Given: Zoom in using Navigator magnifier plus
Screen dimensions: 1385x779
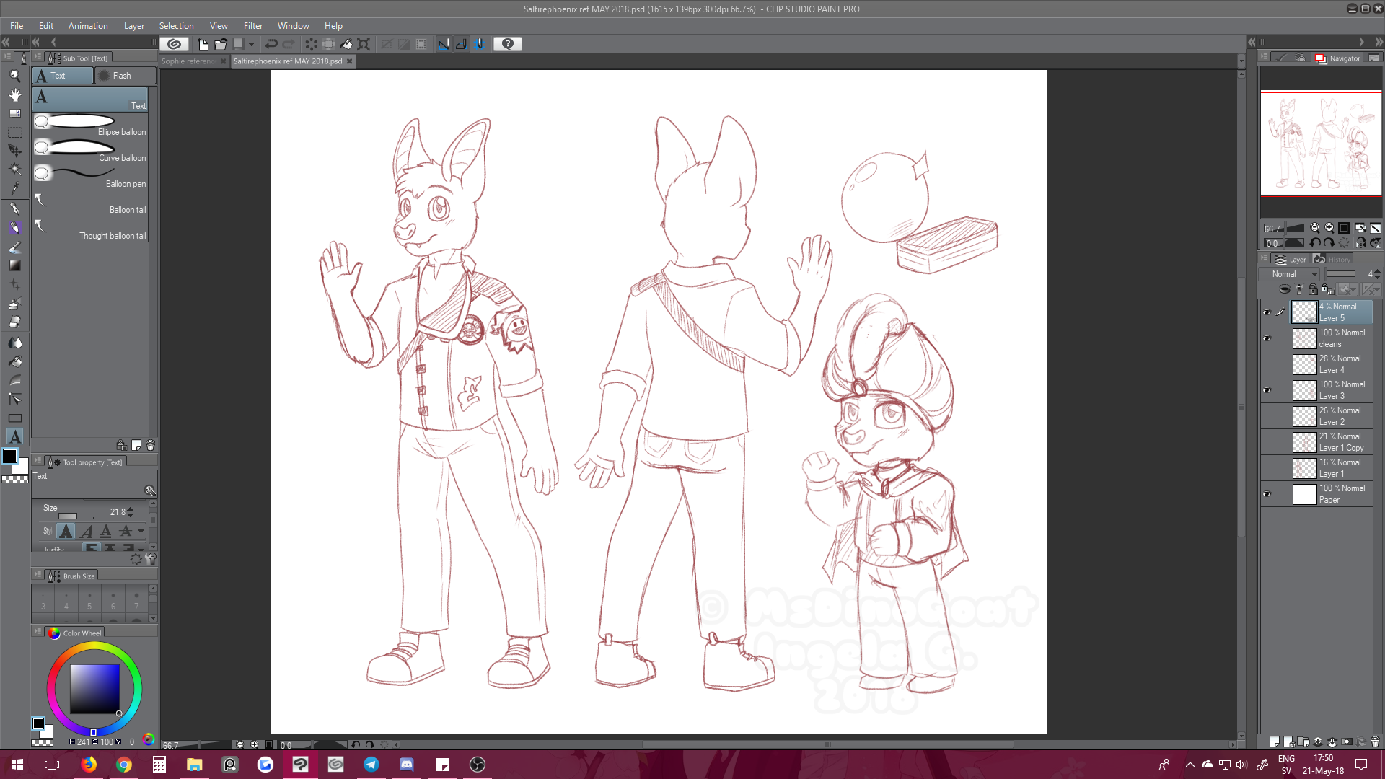Looking at the screenshot, I should click(x=1329, y=228).
